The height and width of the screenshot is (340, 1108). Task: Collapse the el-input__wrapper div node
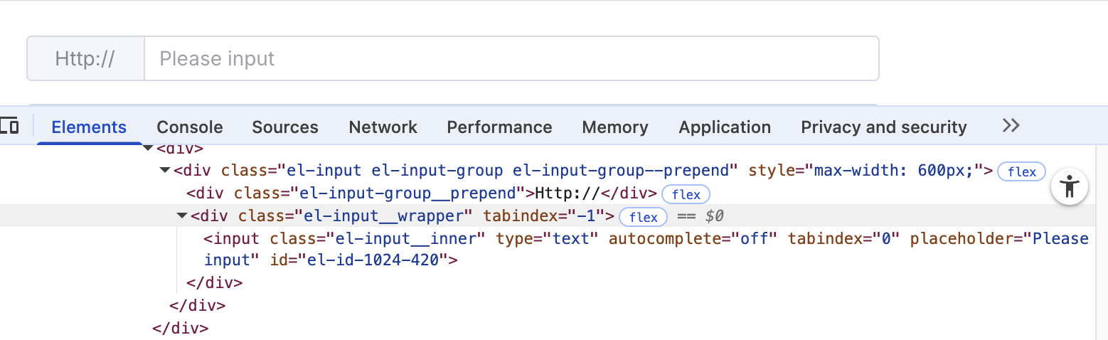pos(182,216)
